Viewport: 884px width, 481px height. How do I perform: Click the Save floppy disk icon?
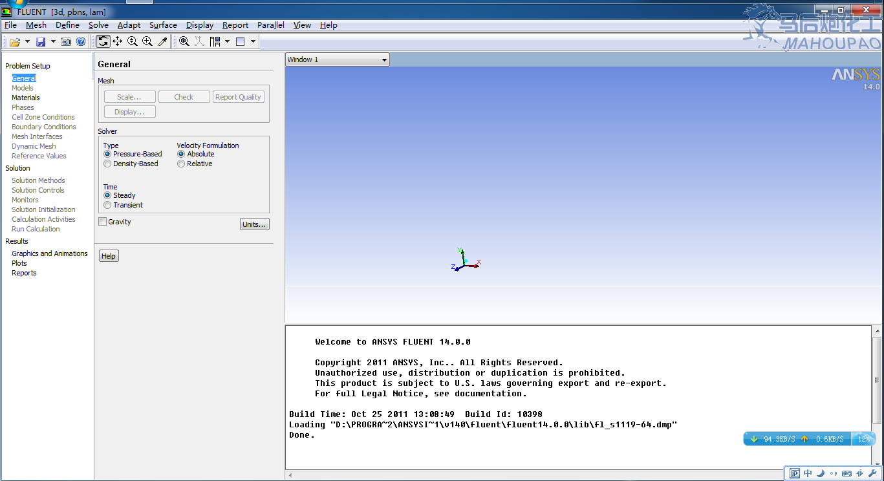coord(41,41)
